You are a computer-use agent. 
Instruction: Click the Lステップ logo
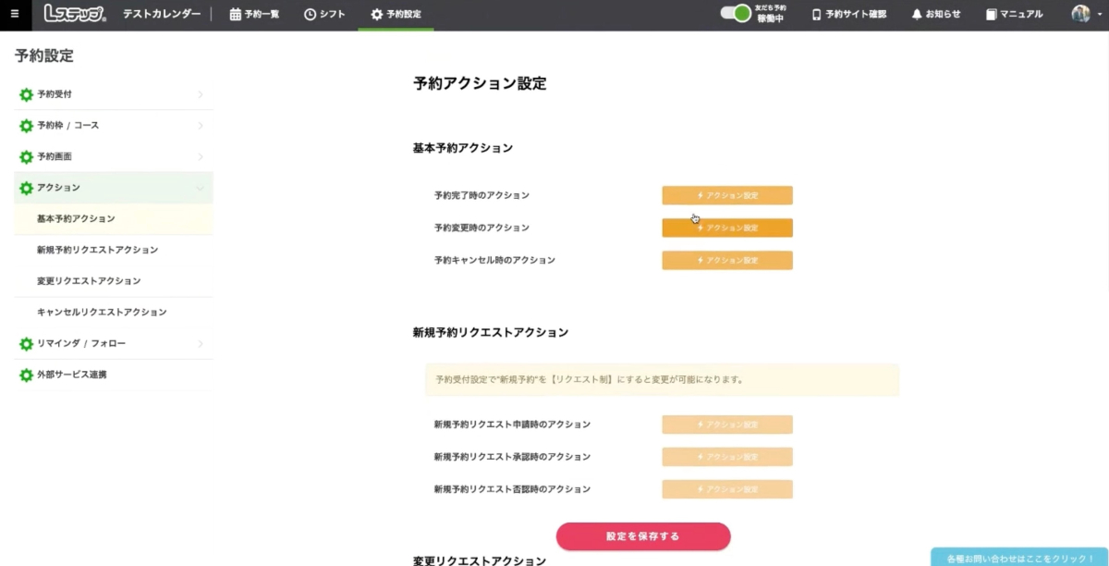click(x=76, y=14)
